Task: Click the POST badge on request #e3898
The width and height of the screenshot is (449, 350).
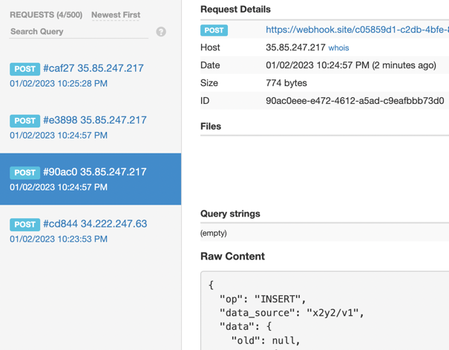Action: point(24,121)
